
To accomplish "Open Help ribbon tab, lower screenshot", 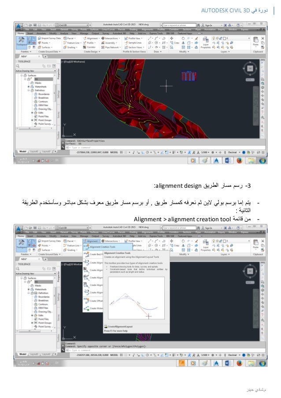I will 132,236.
